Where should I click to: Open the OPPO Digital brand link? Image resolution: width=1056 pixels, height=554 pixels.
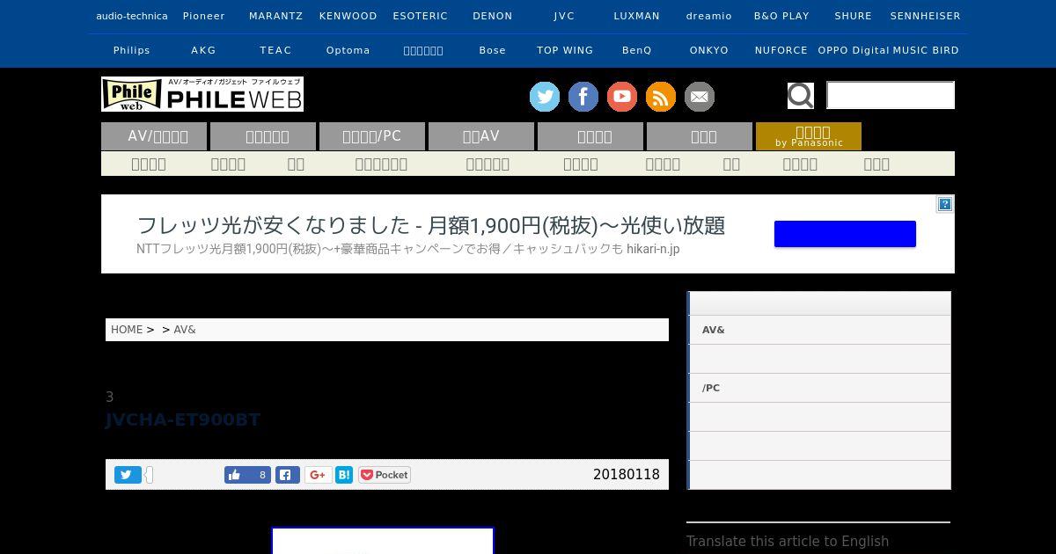tap(854, 50)
